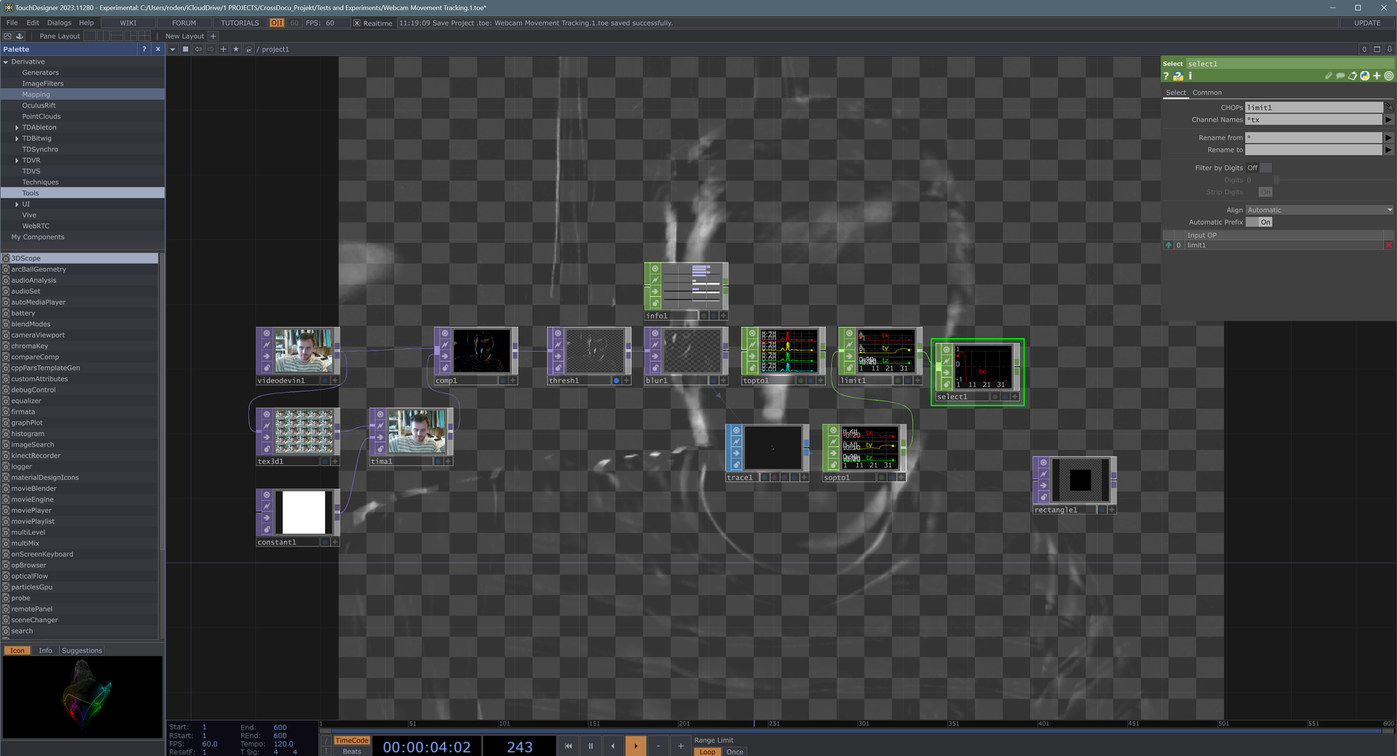Expand the UI folder in Palette
The width and height of the screenshot is (1397, 756).
17,204
